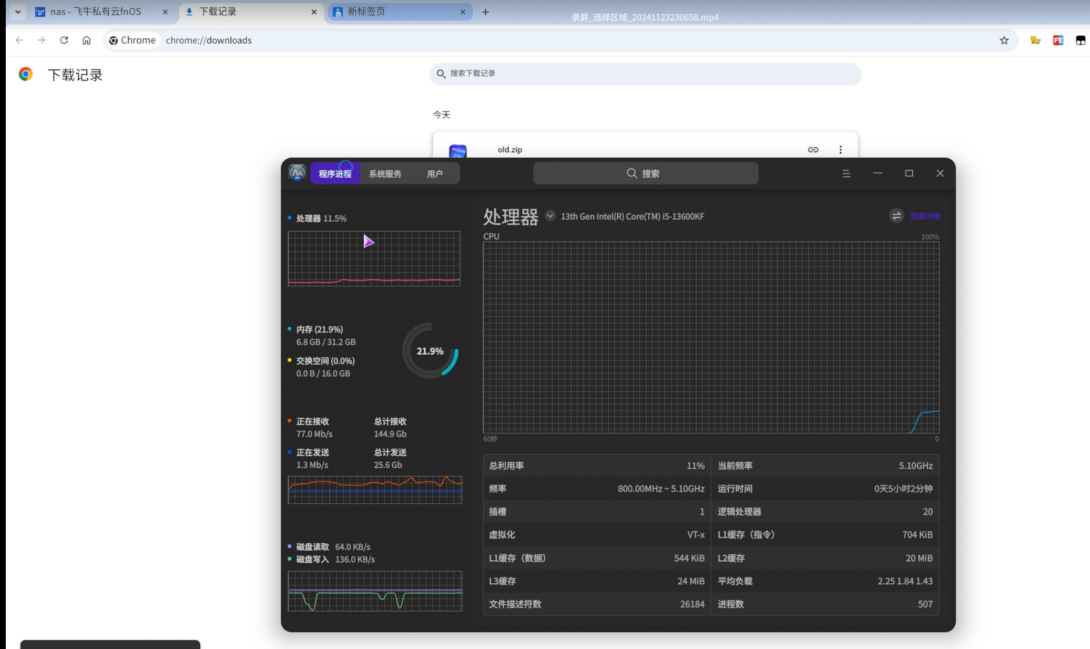Open the old.zip download file name
Image resolution: width=1090 pixels, height=649 pixels.
click(x=510, y=150)
